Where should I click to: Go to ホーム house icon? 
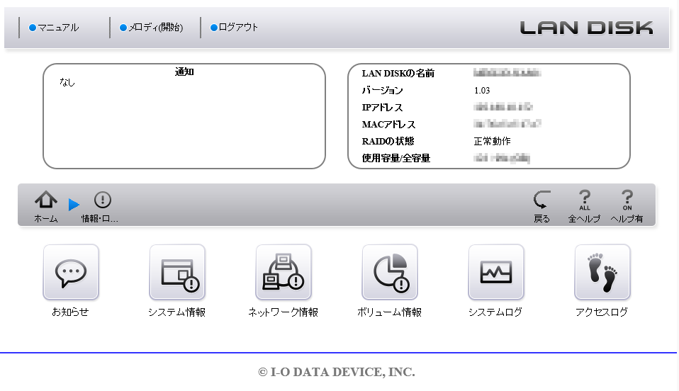(x=46, y=200)
